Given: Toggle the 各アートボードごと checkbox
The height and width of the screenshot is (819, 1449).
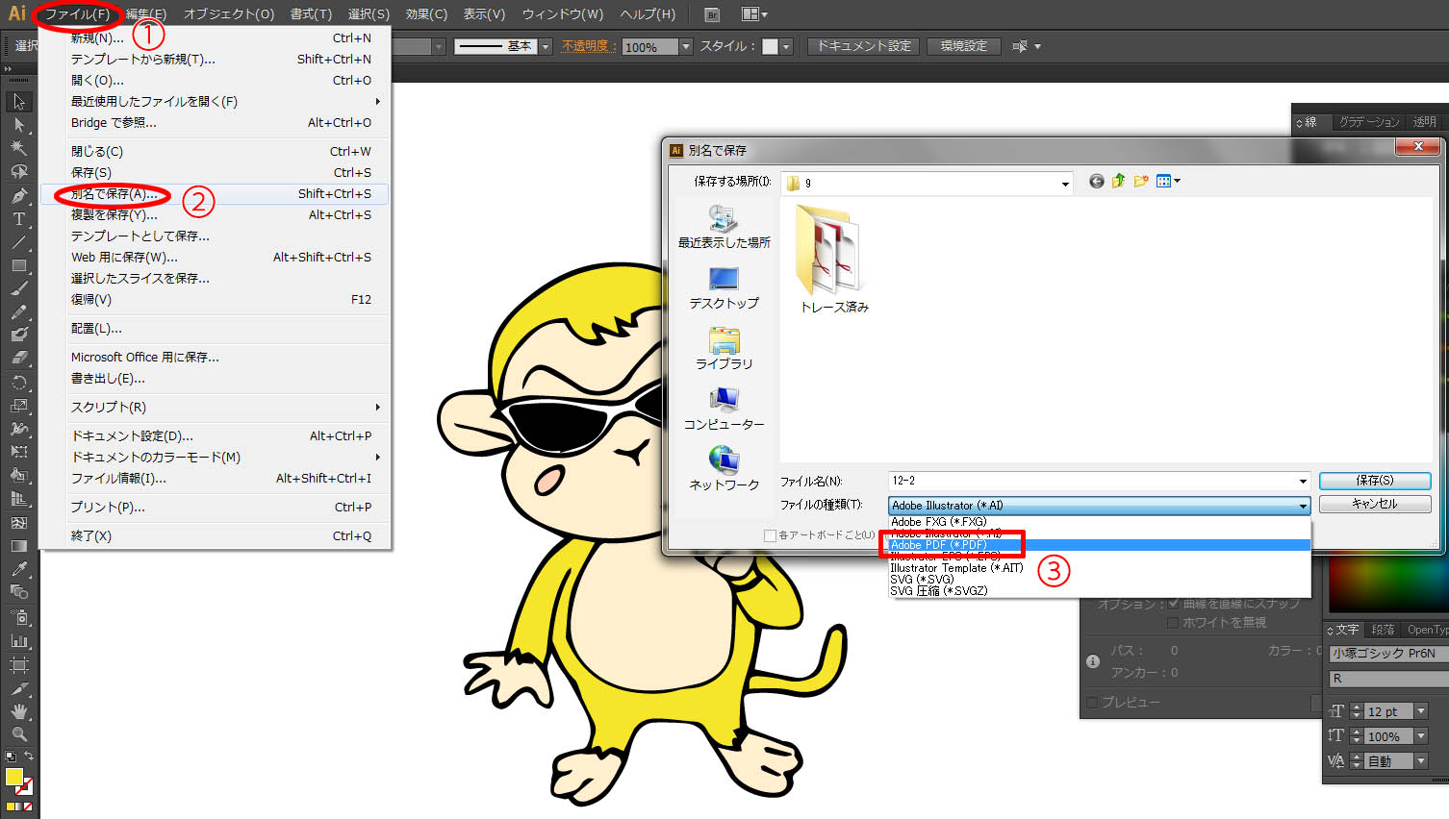Looking at the screenshot, I should point(770,535).
